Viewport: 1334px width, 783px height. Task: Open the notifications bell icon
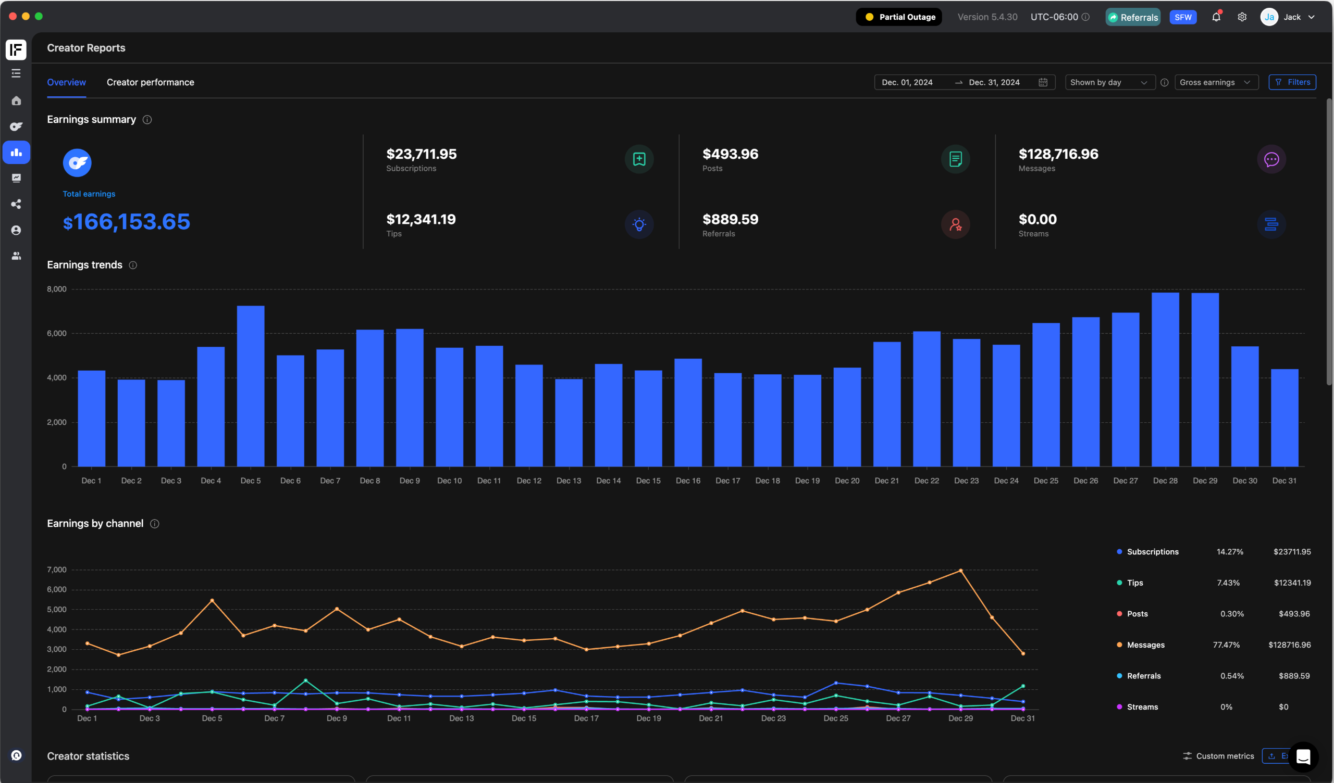tap(1216, 17)
